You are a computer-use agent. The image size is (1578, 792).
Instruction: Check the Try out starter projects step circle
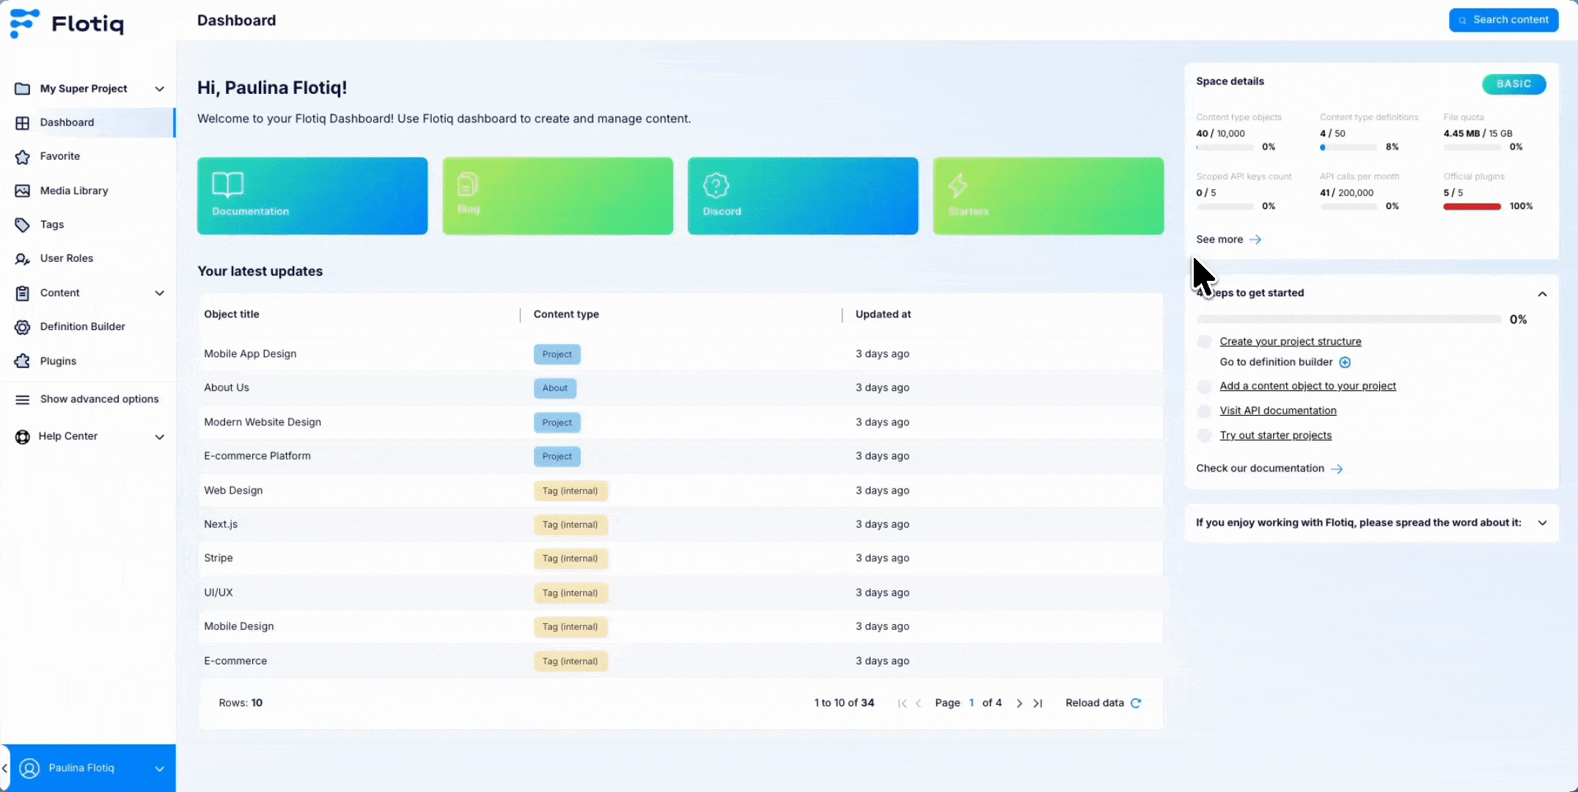point(1204,436)
